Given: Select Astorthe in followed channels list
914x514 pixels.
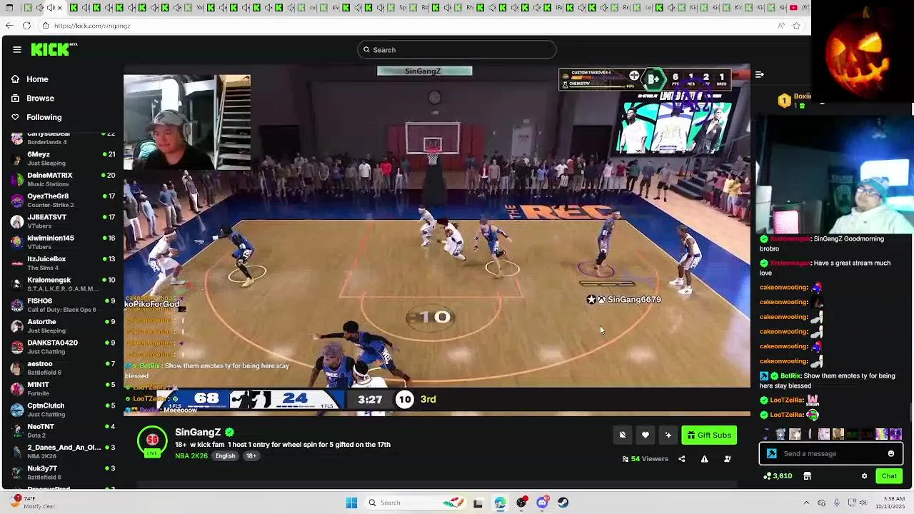Looking at the screenshot, I should (x=63, y=326).
